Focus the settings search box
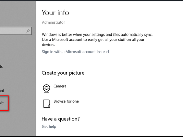Screen dimensions: 183x137 tap(16, 31)
